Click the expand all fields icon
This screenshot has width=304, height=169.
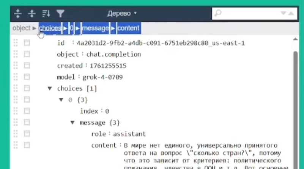tap(17, 14)
